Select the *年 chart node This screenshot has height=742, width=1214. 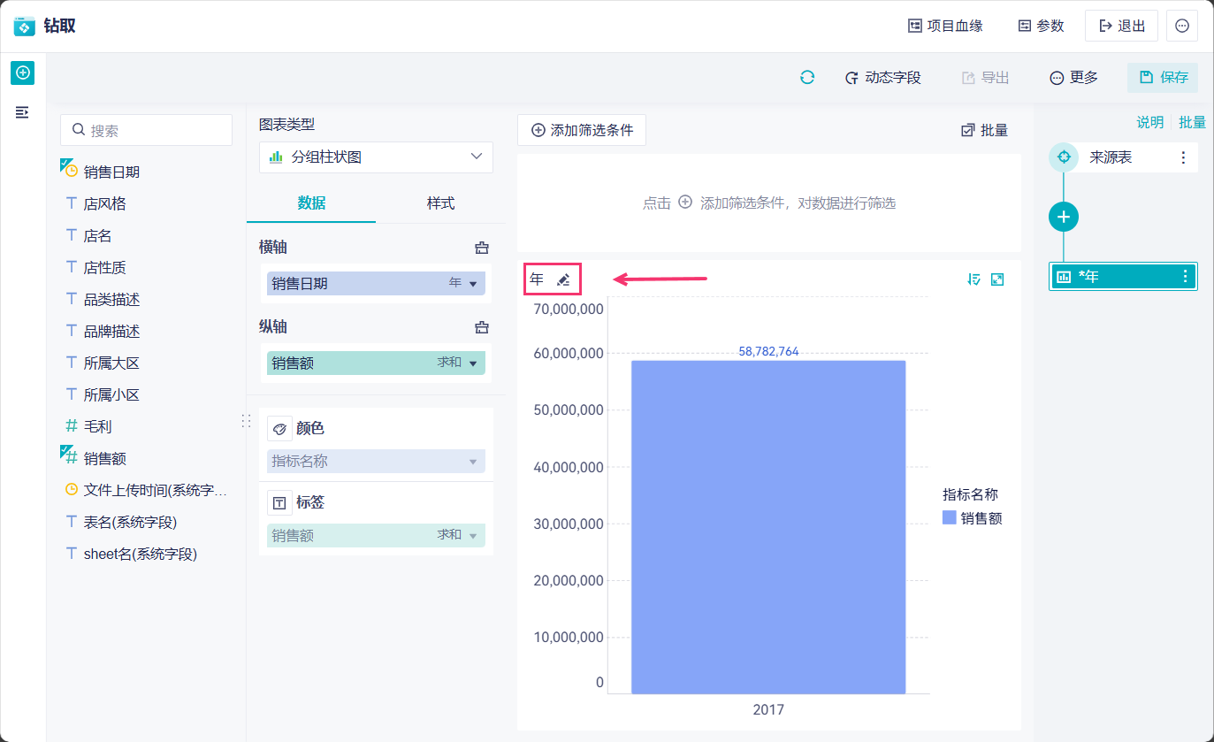click(1123, 277)
